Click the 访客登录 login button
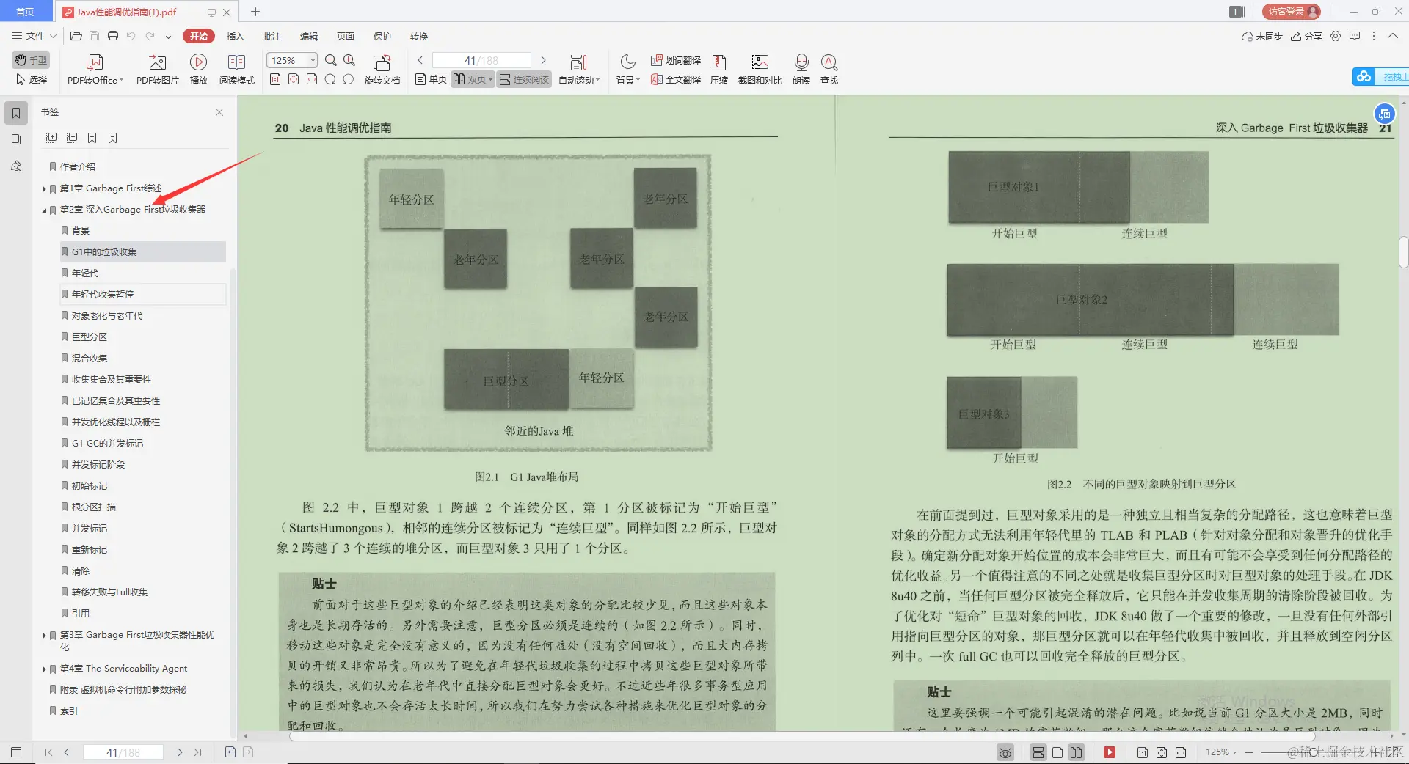This screenshot has width=1409, height=764. coord(1289,11)
